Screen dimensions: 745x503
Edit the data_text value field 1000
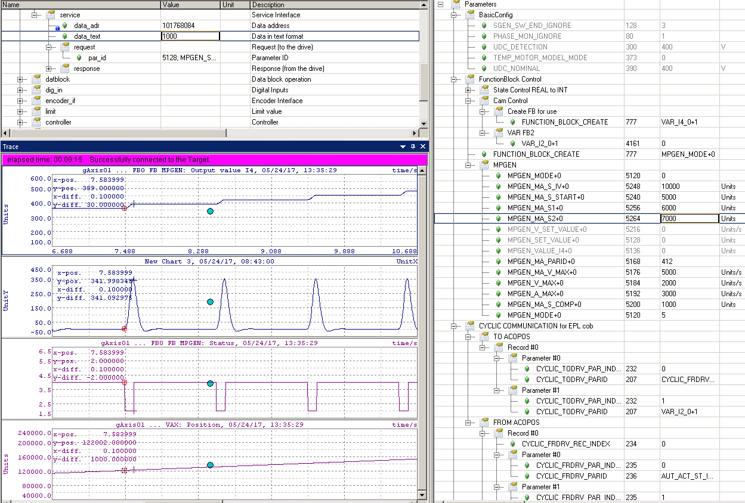point(191,36)
